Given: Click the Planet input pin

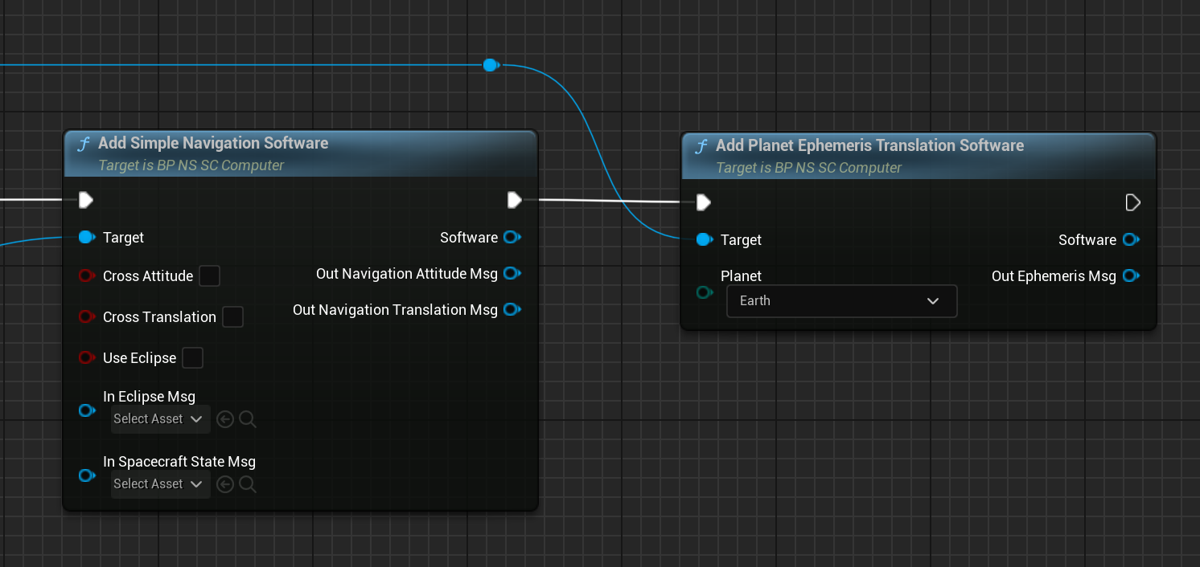Looking at the screenshot, I should [705, 292].
